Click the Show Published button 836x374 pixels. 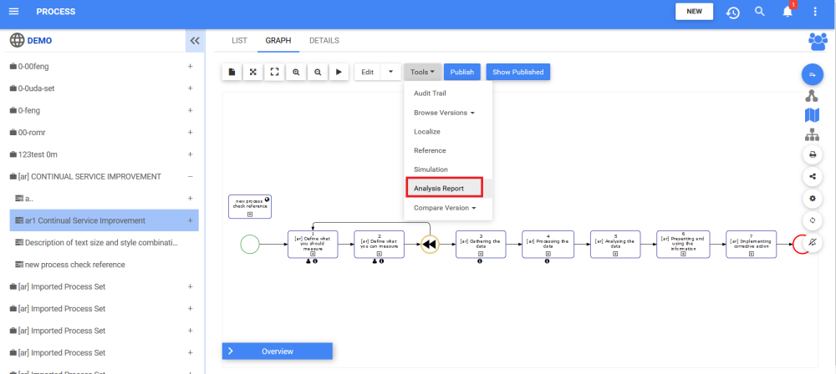(517, 72)
